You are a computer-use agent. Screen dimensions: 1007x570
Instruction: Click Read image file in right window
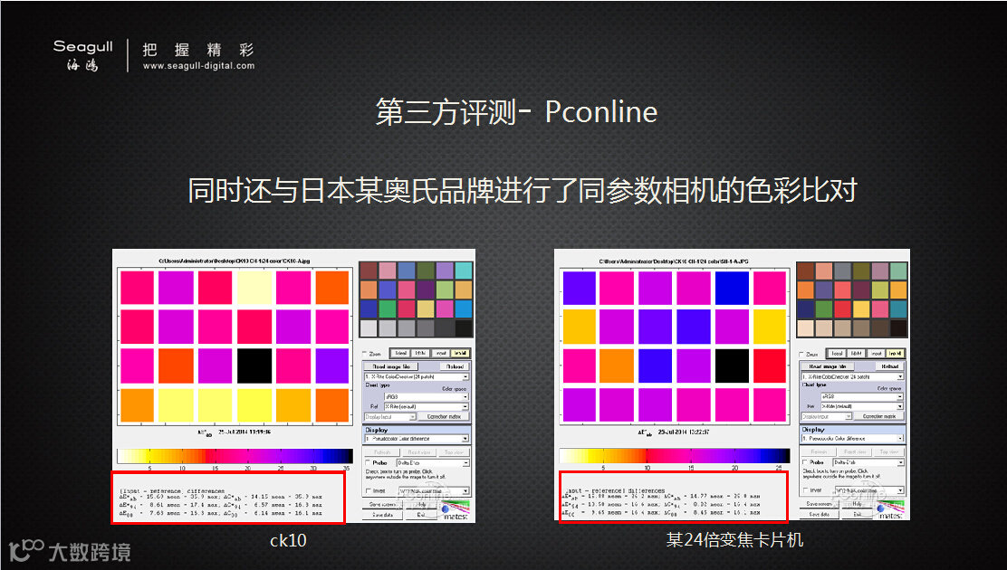pos(827,366)
